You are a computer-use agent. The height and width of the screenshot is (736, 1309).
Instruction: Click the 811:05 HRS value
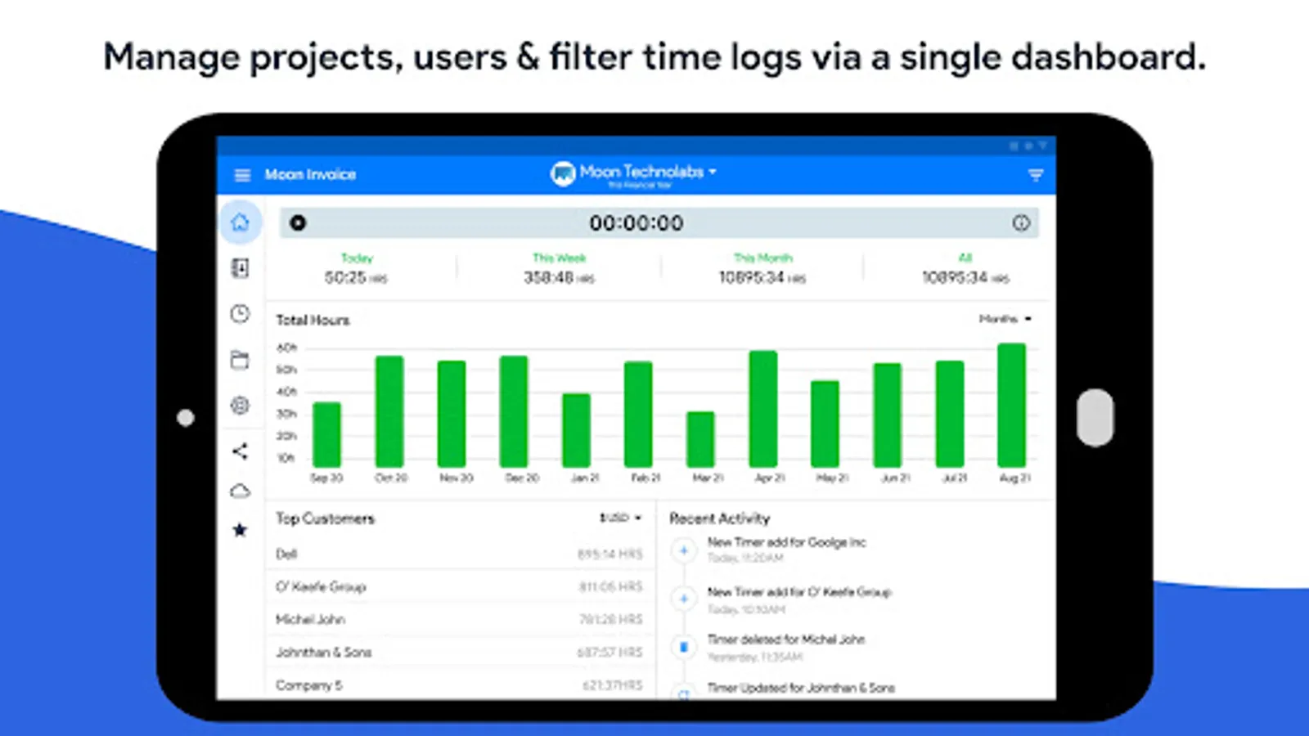(610, 587)
